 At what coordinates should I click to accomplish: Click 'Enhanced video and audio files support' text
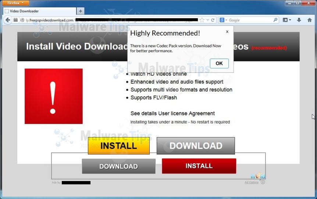tap(177, 82)
